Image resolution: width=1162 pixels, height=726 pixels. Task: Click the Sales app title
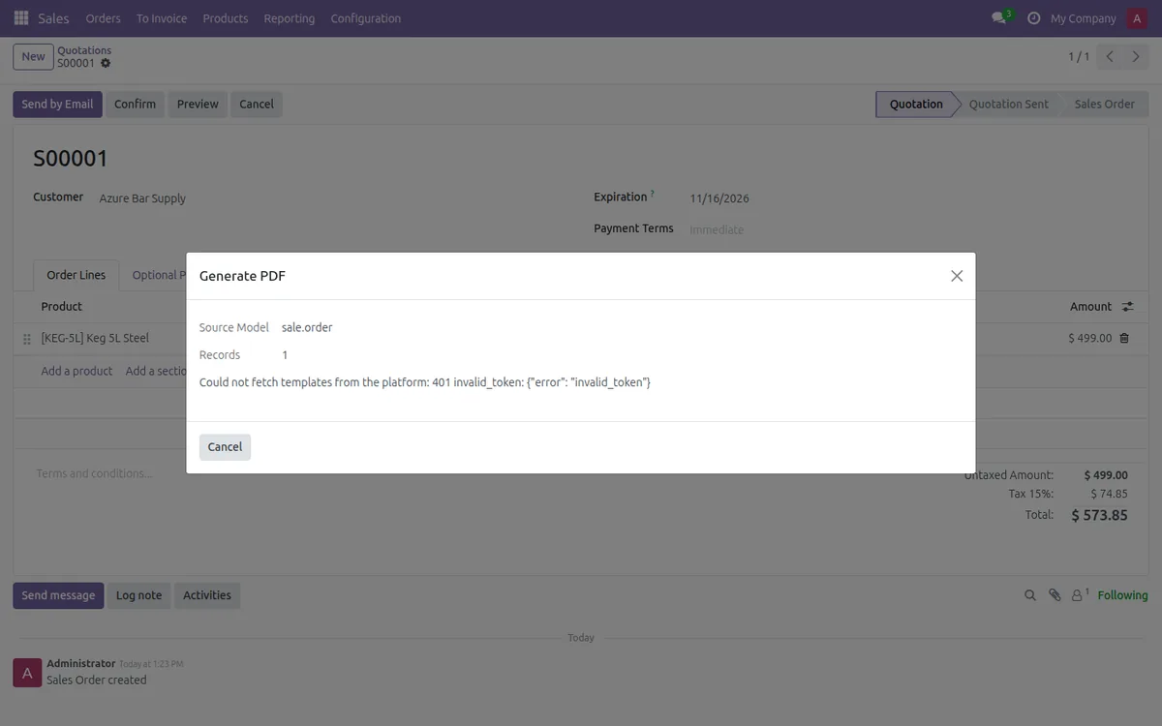(x=53, y=18)
